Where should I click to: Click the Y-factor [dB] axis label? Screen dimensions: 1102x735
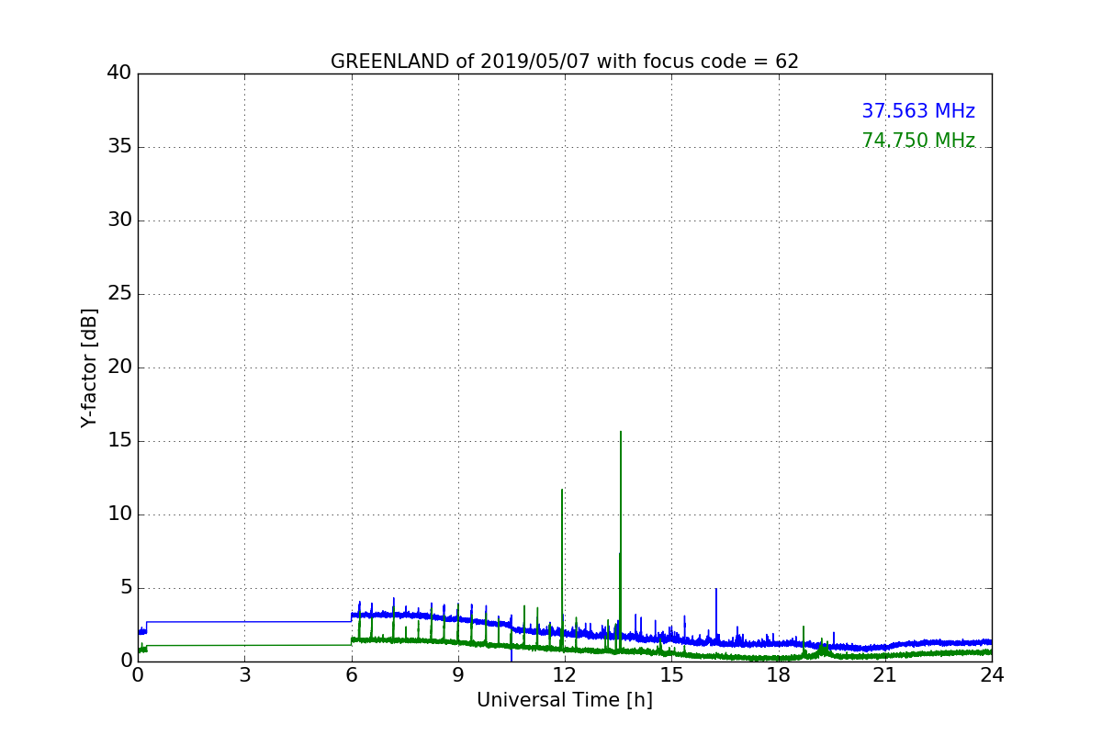coord(89,367)
